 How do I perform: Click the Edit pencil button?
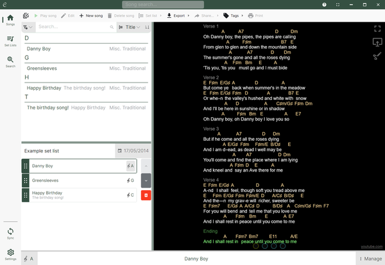[x=68, y=15]
